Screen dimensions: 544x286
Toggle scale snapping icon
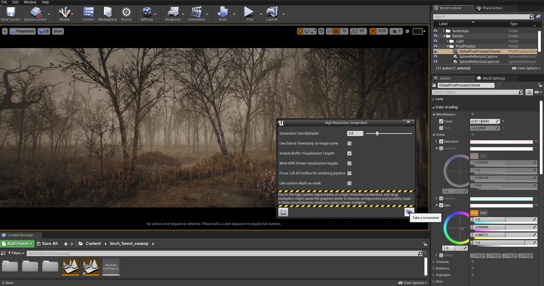pyautogui.click(x=373, y=31)
